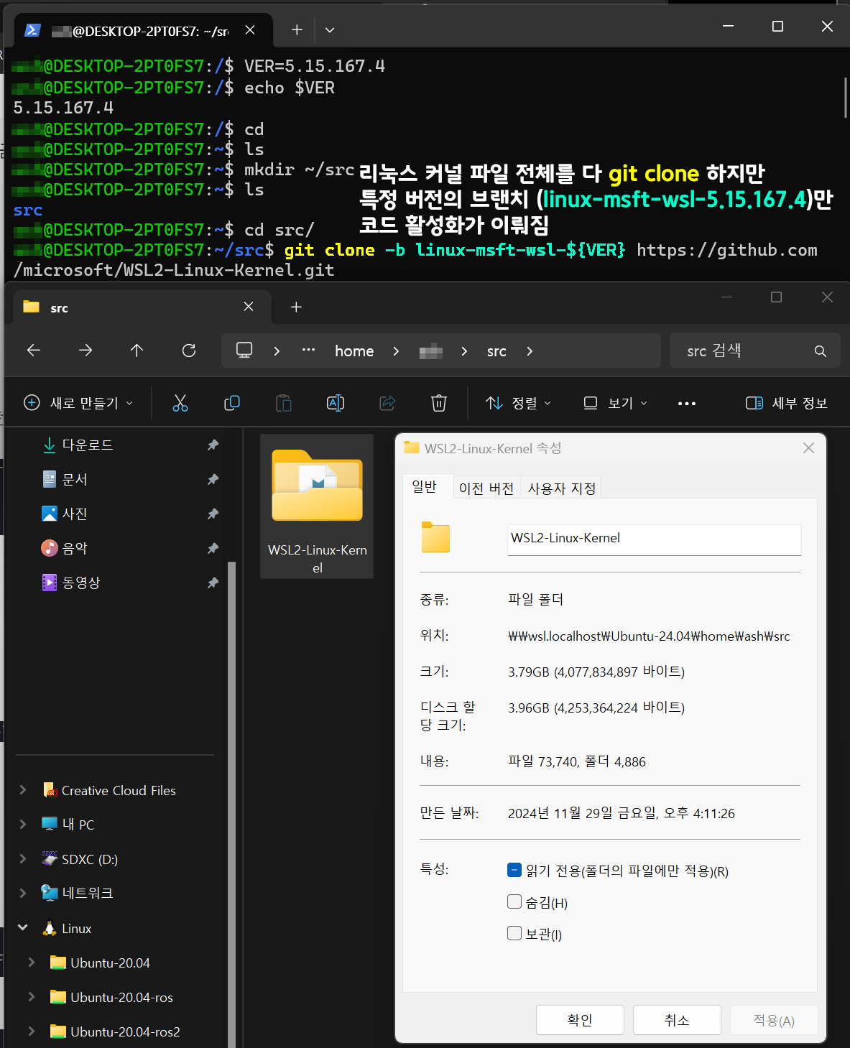Screen dimensions: 850x1048
Task: Expand SDXC (D:) in the sidebar
Action: pyautogui.click(x=23, y=859)
